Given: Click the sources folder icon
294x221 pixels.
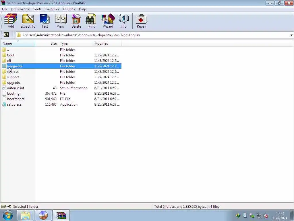Looking at the screenshot, I should [x=4, y=71].
